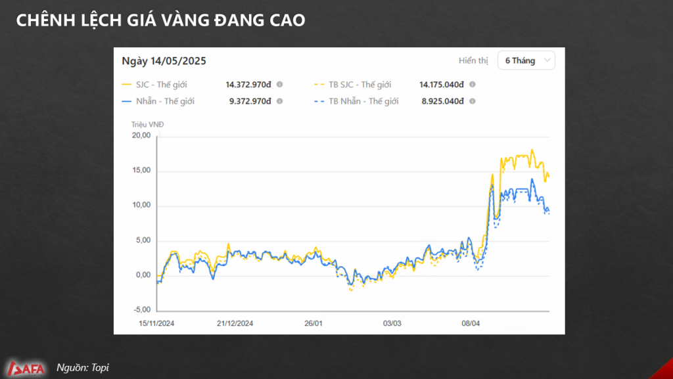673x379 pixels.
Task: Toggle the Nhẫn - Thế giới legend series
Action: [x=158, y=101]
